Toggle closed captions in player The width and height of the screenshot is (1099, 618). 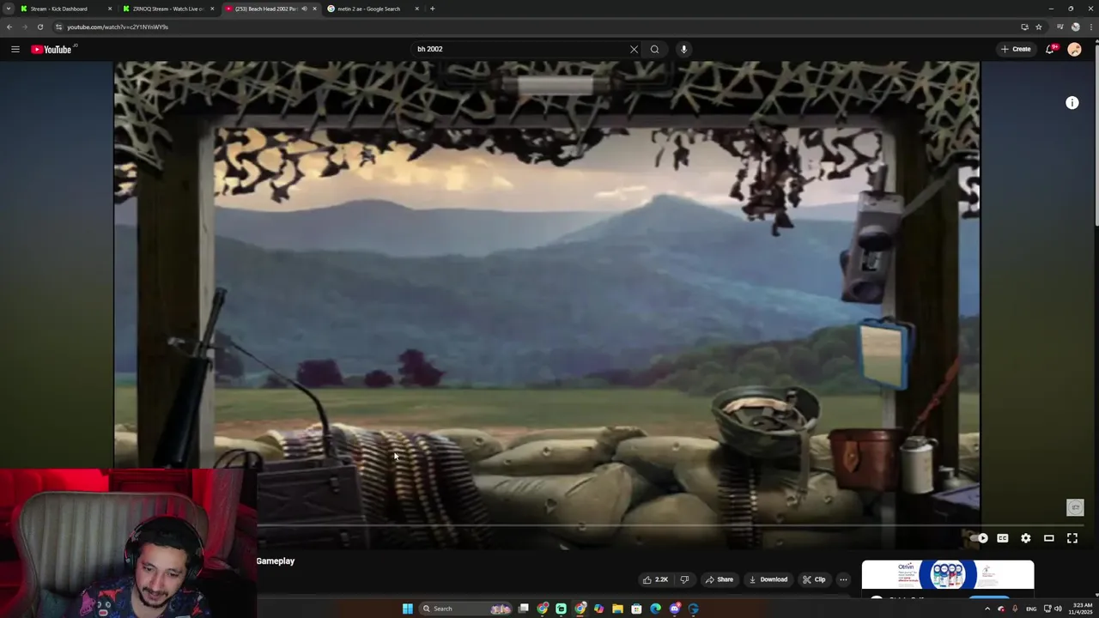coord(1002,538)
